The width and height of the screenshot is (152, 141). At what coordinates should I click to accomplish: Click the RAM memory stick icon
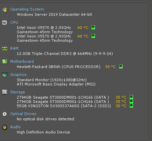(x=5, y=49)
